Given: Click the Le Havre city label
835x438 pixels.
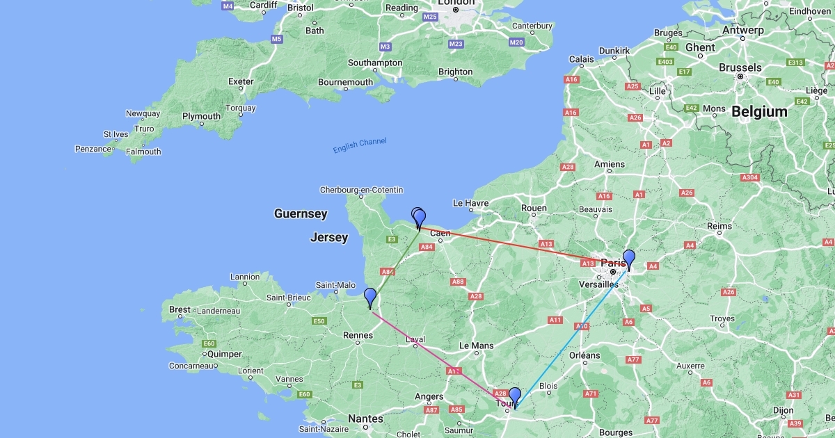Looking at the screenshot, I should [472, 203].
